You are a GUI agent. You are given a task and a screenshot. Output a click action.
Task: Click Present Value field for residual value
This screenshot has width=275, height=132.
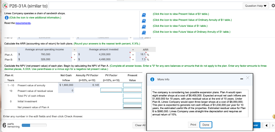[132, 90]
